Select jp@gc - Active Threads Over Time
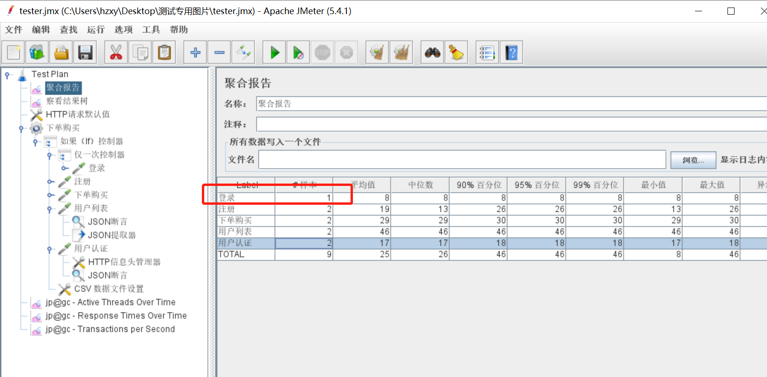The image size is (767, 377). point(111,303)
